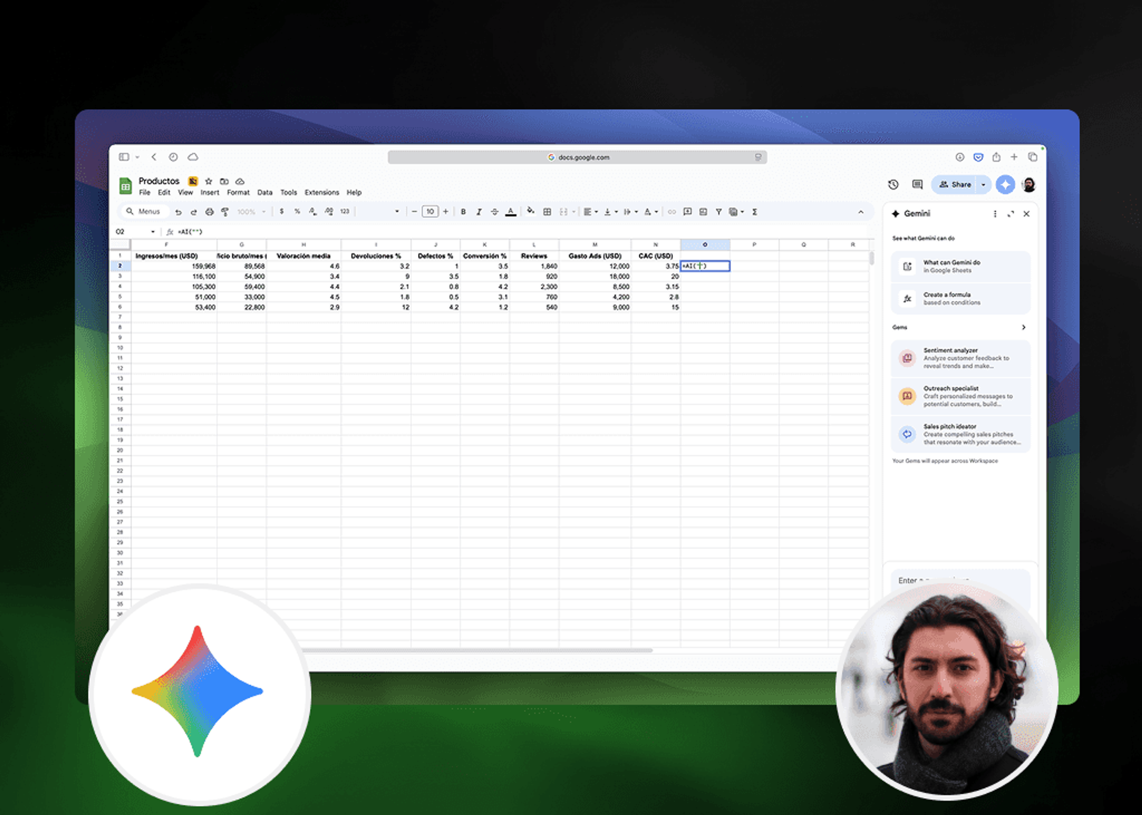Open the fill color bucket
Image resolution: width=1142 pixels, height=815 pixels.
[531, 211]
